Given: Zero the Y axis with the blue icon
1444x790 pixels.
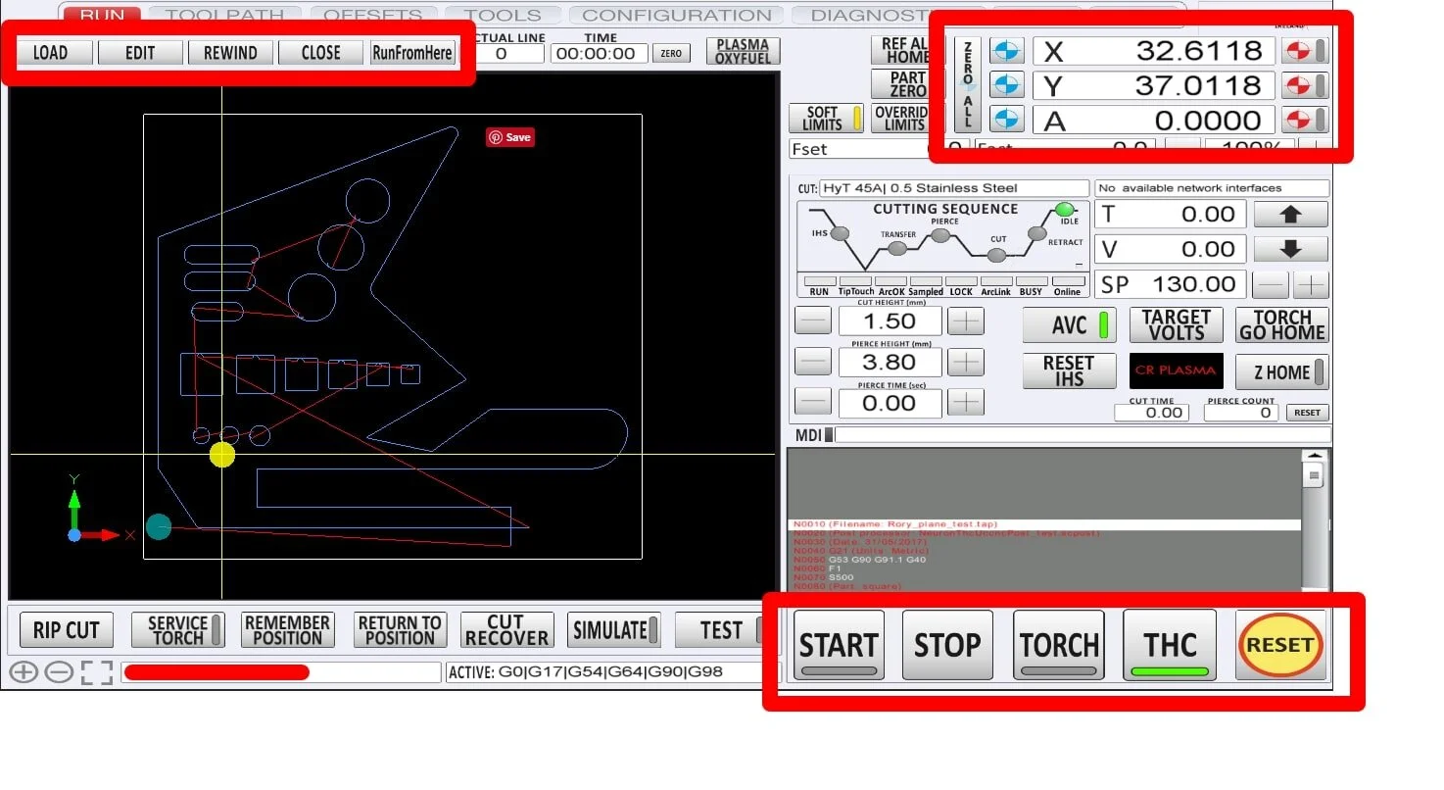Looking at the screenshot, I should pyautogui.click(x=1006, y=85).
